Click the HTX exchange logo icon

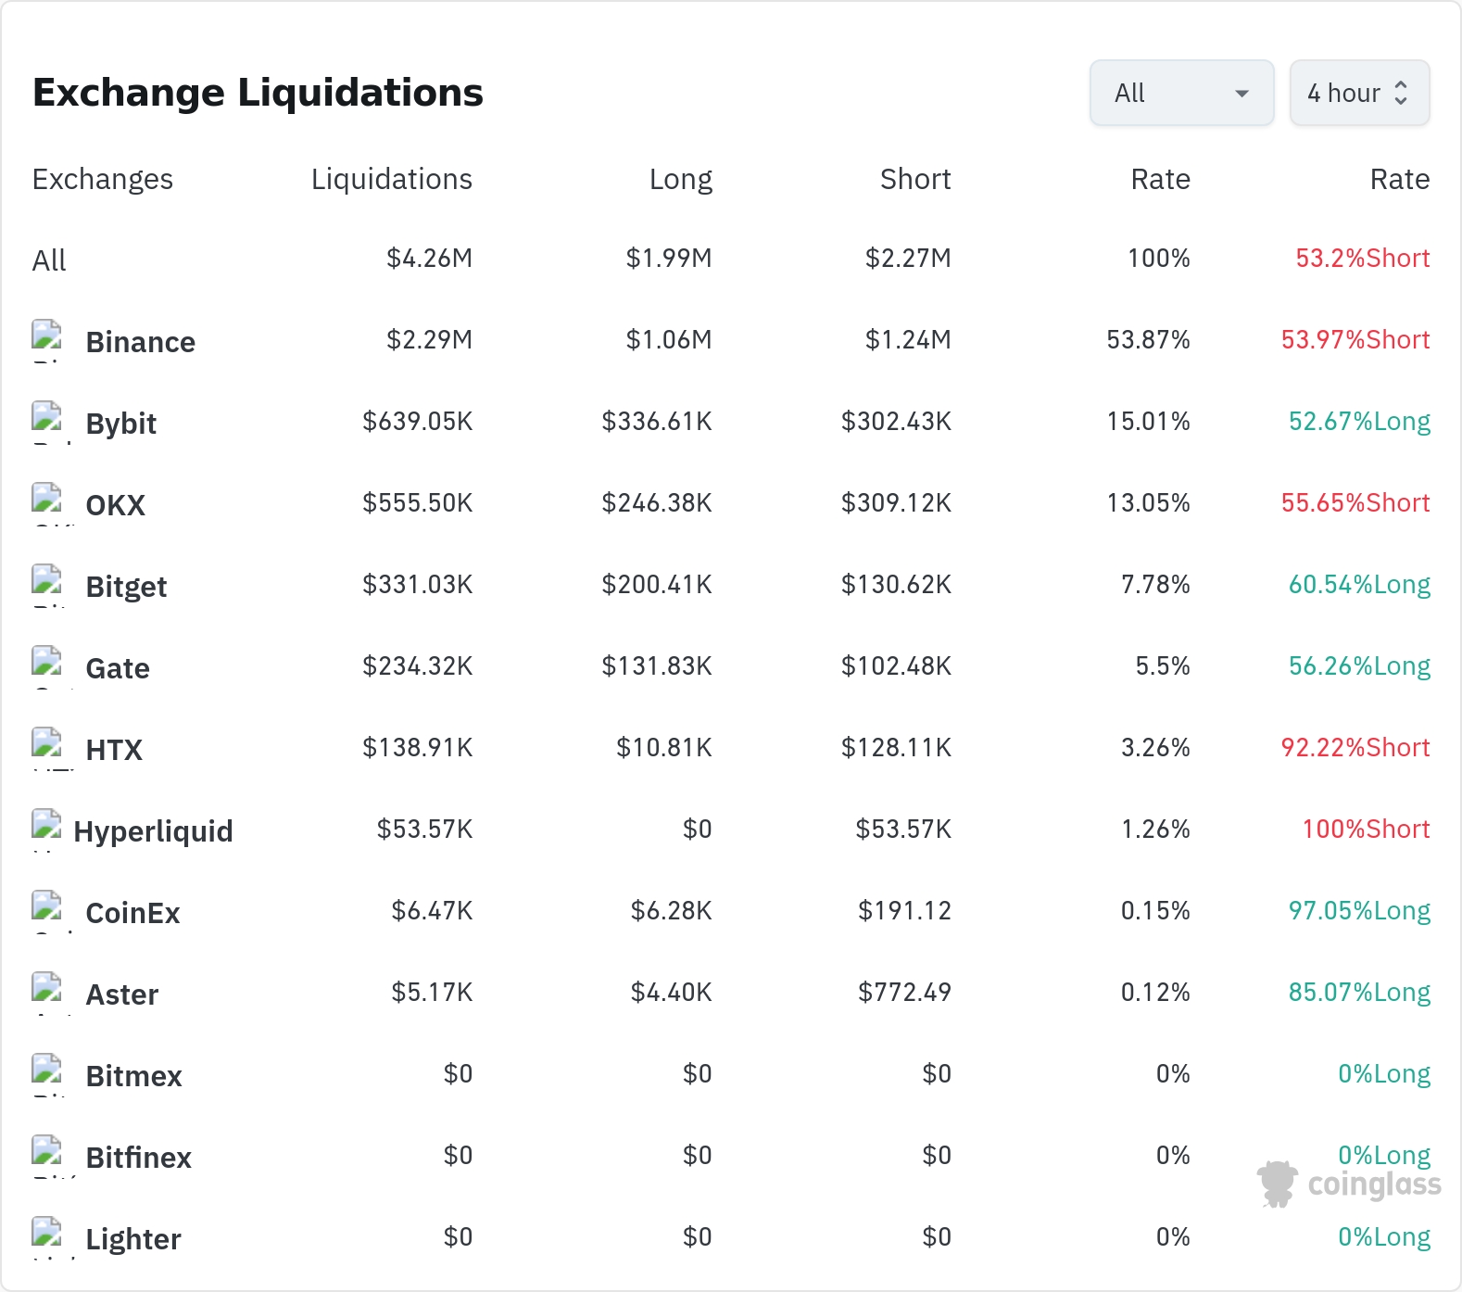pyautogui.click(x=47, y=748)
